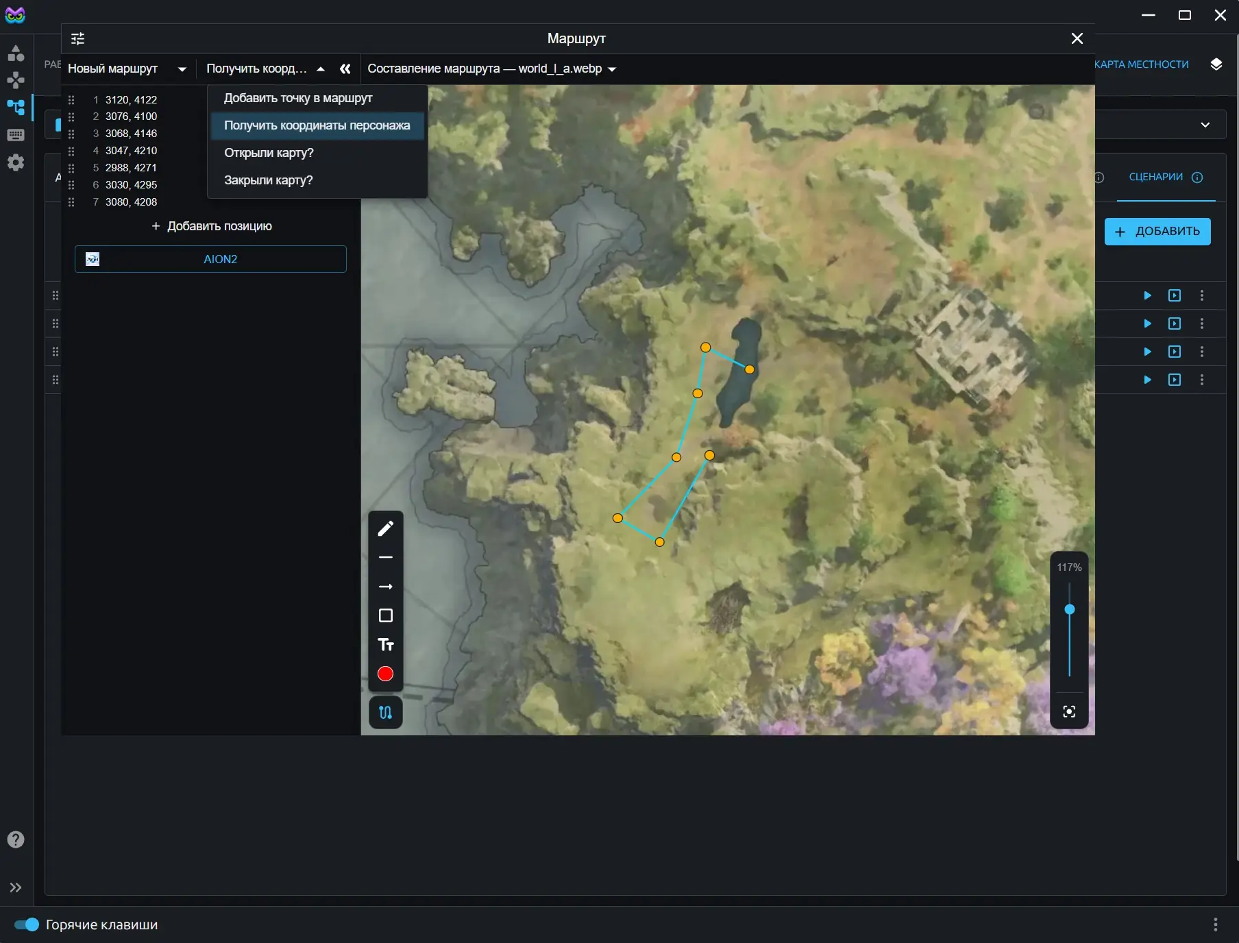The image size is (1239, 943).
Task: Expand the sidebar with double chevron
Action: point(16,887)
